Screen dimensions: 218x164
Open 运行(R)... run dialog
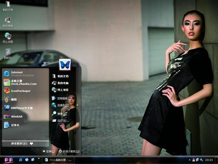pyautogui.click(x=61, y=121)
